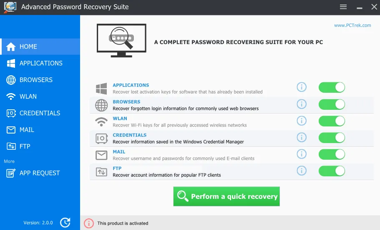
Task: Disable the Applications recovery toggle
Action: (332, 87)
